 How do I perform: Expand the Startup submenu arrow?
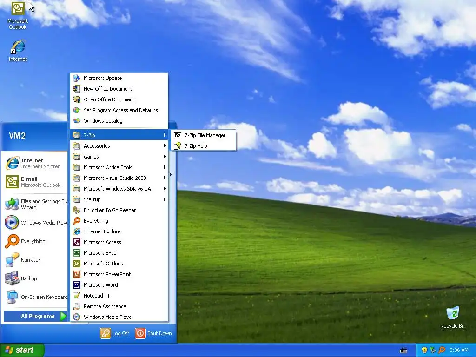click(165, 199)
